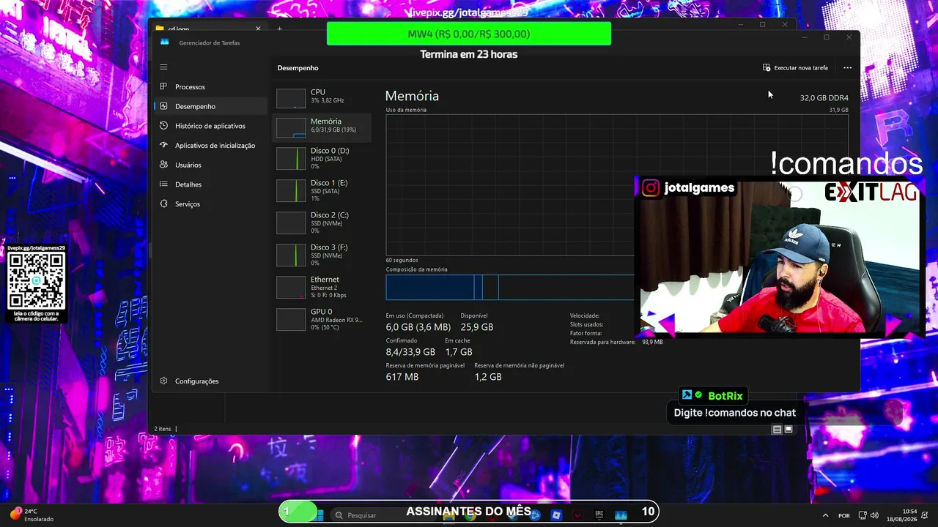Open network settings from the system tray
The height and width of the screenshot is (527, 938).
863,515
